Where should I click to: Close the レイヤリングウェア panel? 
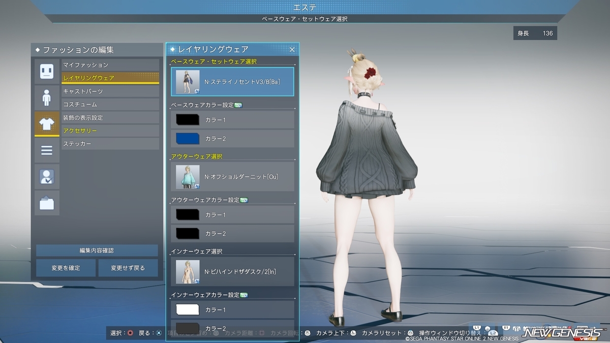point(292,49)
